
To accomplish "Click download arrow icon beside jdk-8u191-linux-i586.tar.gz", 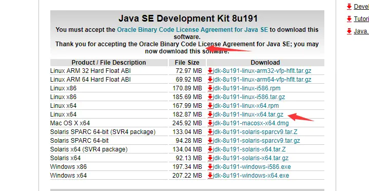I will [210, 97].
